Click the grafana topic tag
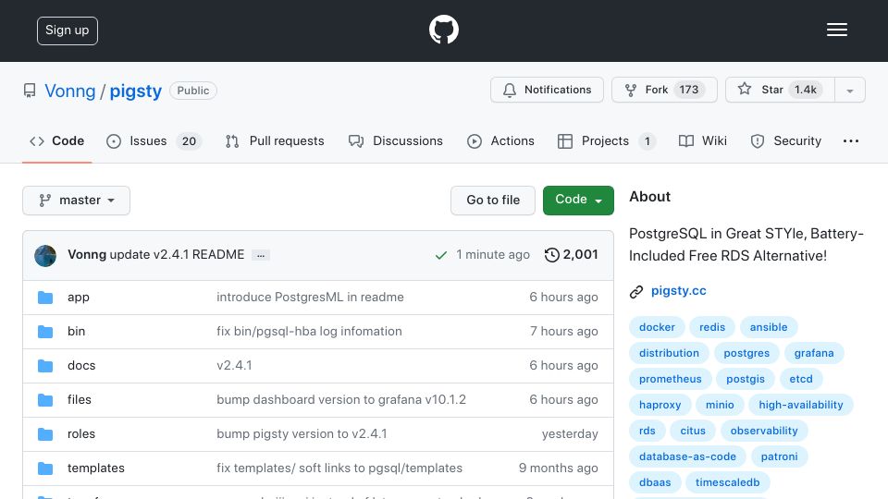Viewport: 888px width, 499px height. (x=814, y=354)
